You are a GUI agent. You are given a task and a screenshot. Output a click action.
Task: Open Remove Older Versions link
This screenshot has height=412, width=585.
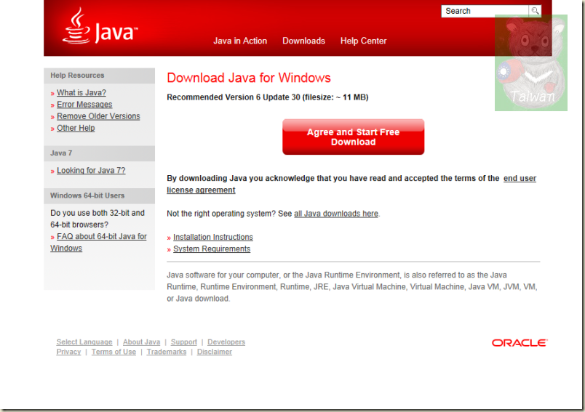point(98,116)
